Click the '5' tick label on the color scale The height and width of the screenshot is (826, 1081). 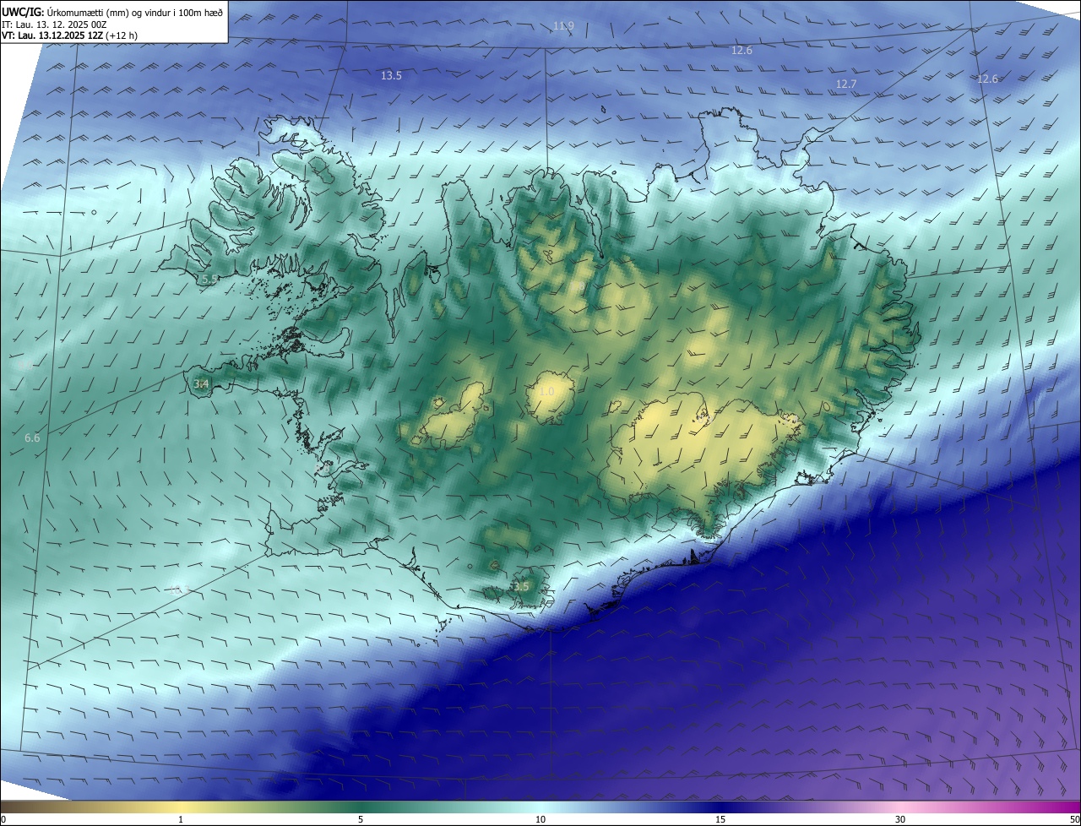pos(361,820)
